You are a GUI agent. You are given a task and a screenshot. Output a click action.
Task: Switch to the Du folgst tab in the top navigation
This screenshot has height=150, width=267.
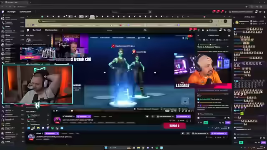[x=11, y=12]
